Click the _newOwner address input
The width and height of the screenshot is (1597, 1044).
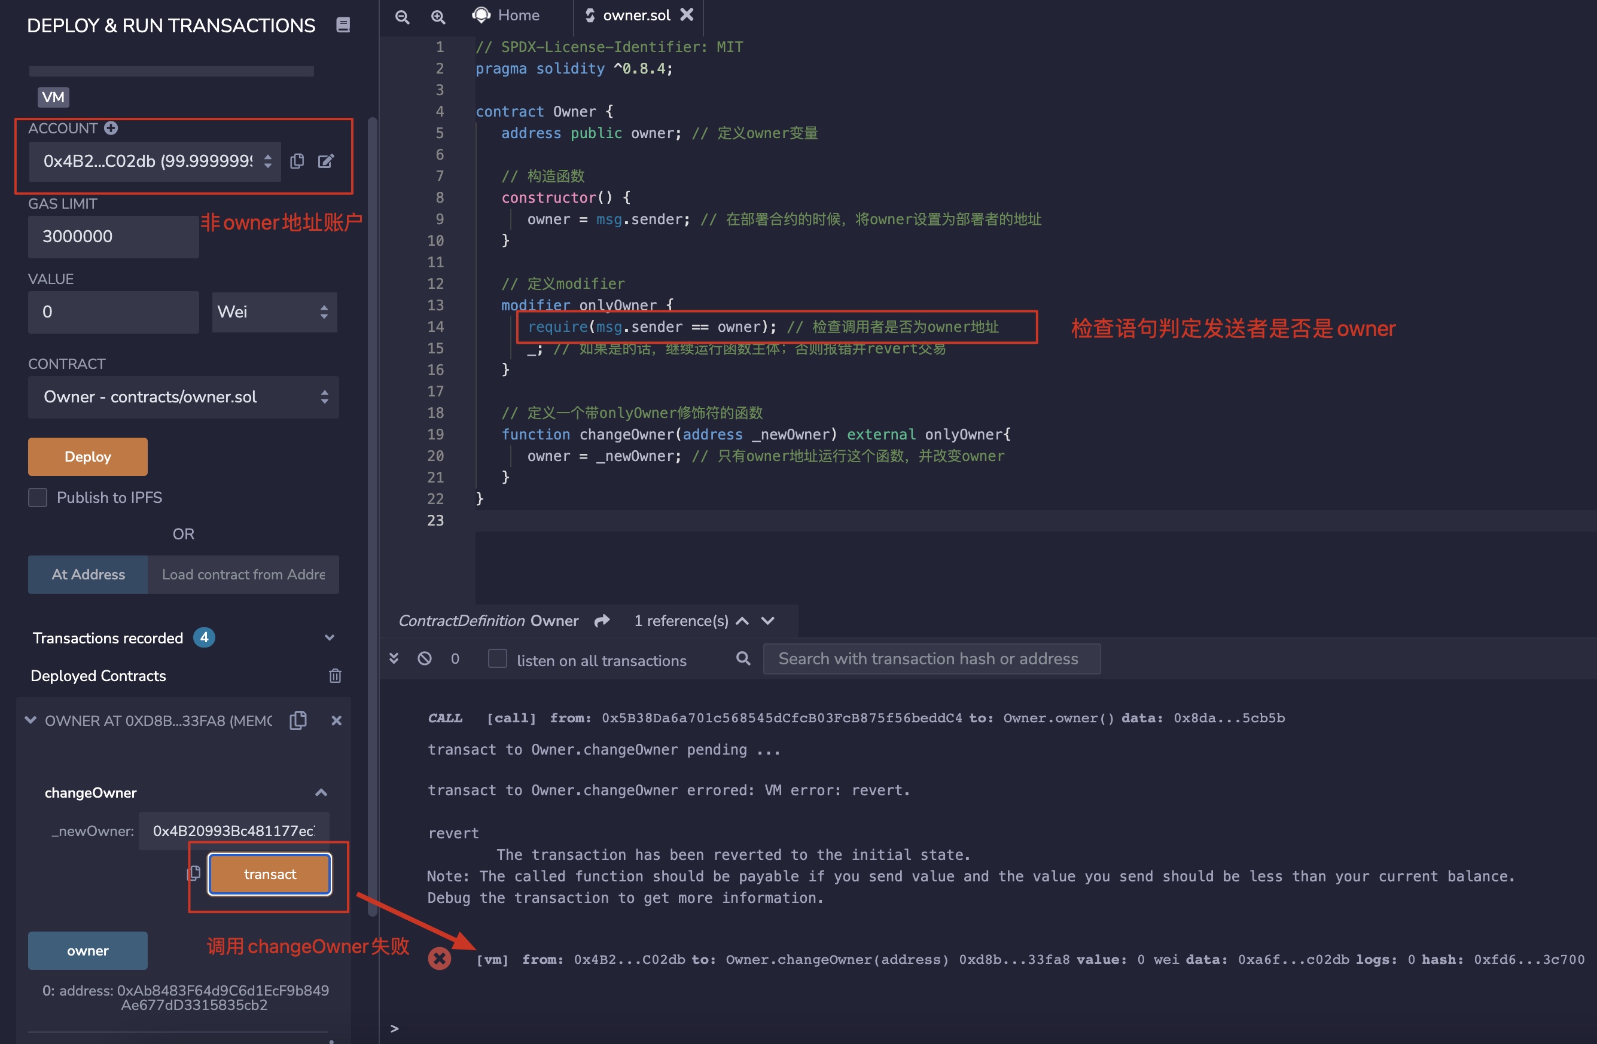pos(234,831)
